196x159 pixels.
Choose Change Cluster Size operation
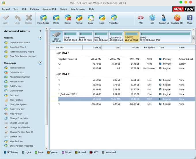click(x=19, y=123)
